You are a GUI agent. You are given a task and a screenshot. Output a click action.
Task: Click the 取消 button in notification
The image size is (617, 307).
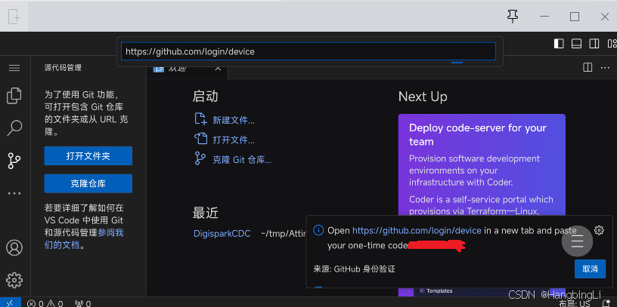(590, 269)
